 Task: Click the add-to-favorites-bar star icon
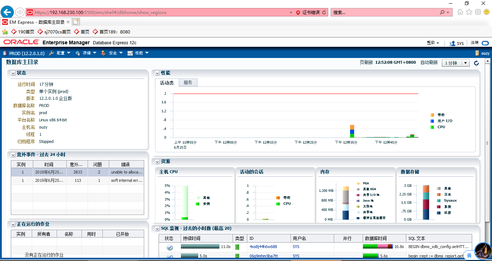(x=5, y=32)
